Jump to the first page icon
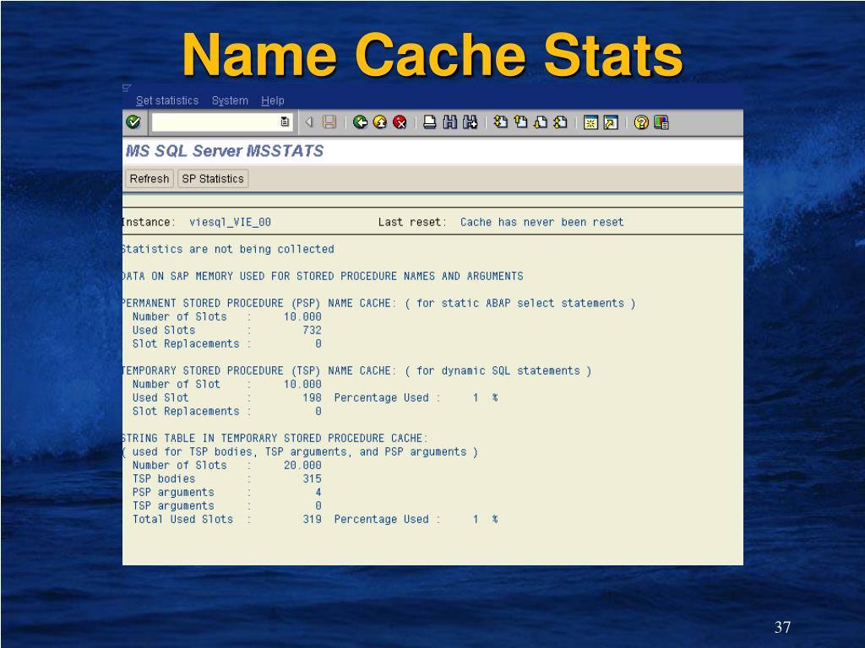The image size is (865, 648). pos(501,121)
